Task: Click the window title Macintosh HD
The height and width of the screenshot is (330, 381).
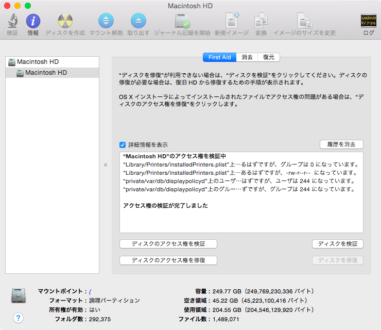Action: point(190,6)
